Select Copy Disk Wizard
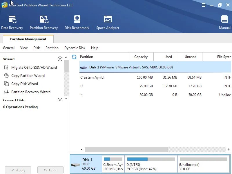The width and height of the screenshot is (232, 174). [25, 84]
